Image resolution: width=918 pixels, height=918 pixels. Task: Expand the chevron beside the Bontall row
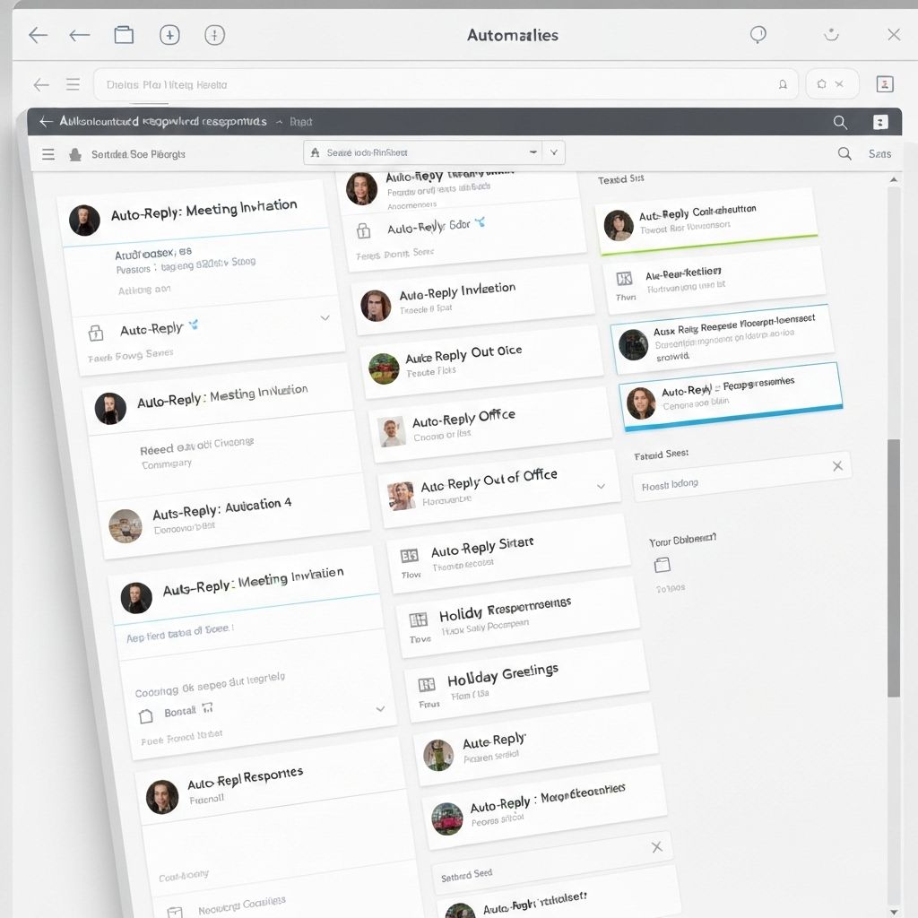(380, 709)
